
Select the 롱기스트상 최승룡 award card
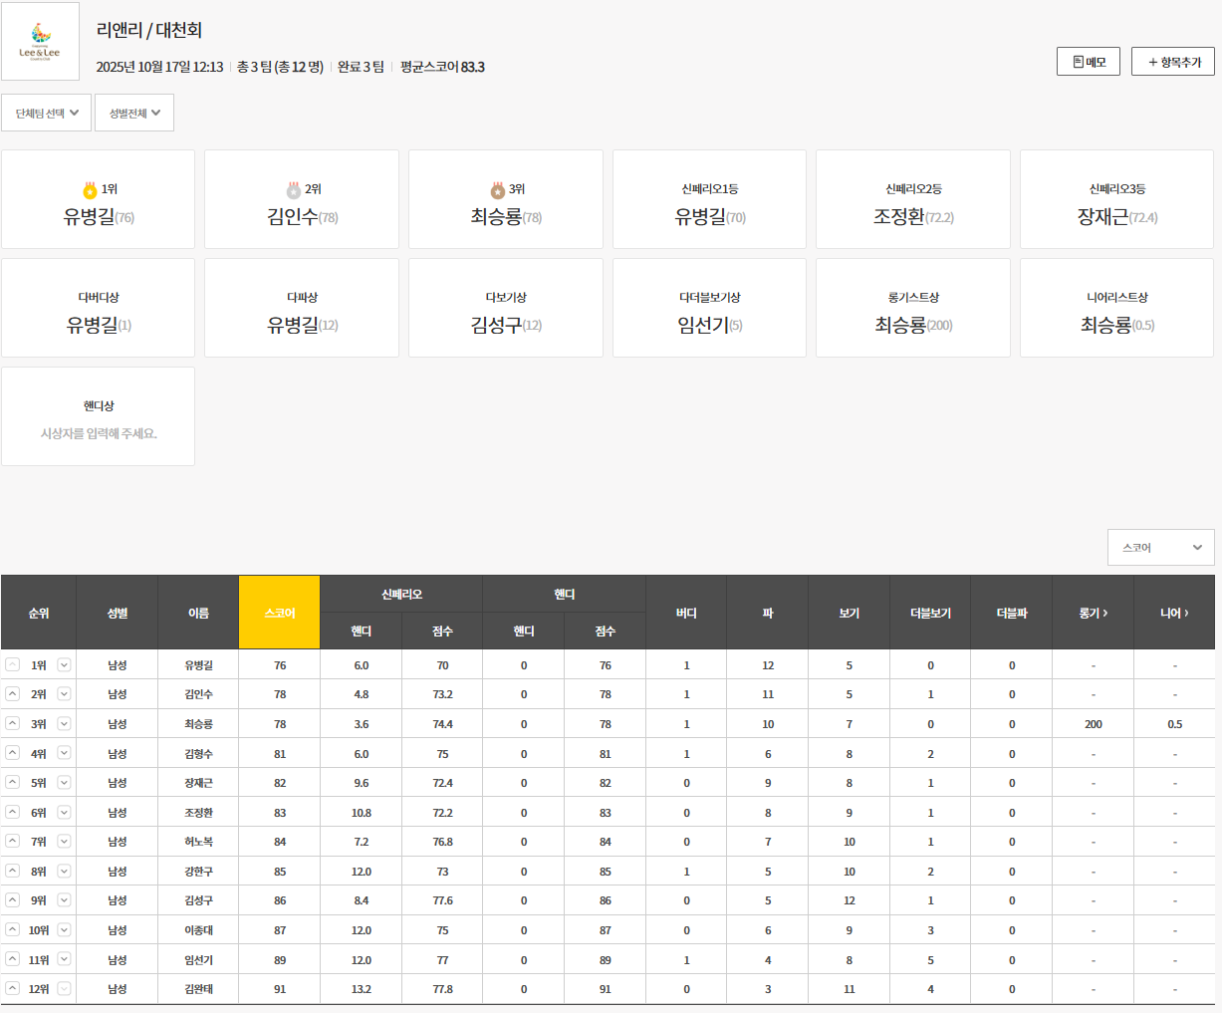[913, 309]
